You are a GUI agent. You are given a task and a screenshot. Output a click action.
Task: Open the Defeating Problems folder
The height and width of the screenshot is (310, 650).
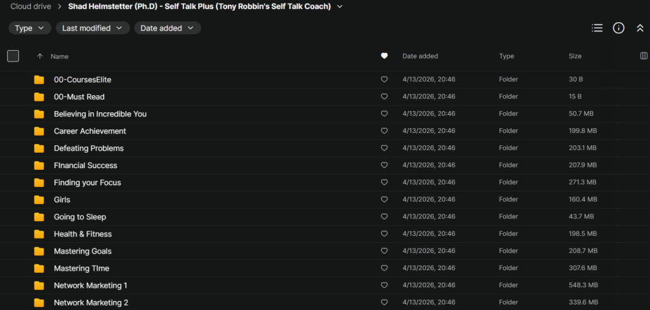click(x=89, y=148)
